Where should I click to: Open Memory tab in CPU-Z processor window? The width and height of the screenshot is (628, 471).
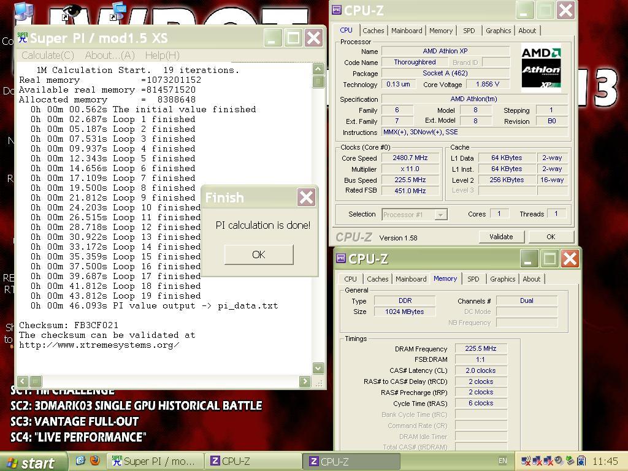pyautogui.click(x=440, y=31)
